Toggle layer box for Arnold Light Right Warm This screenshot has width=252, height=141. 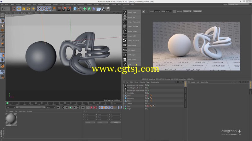coord(146,91)
